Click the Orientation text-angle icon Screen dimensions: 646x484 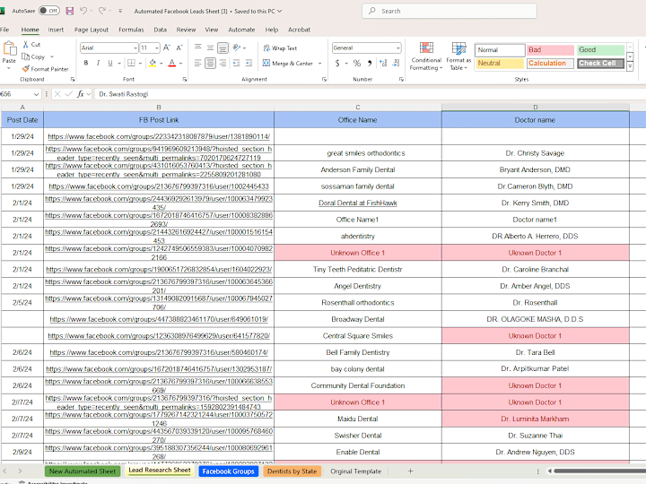tap(237, 48)
